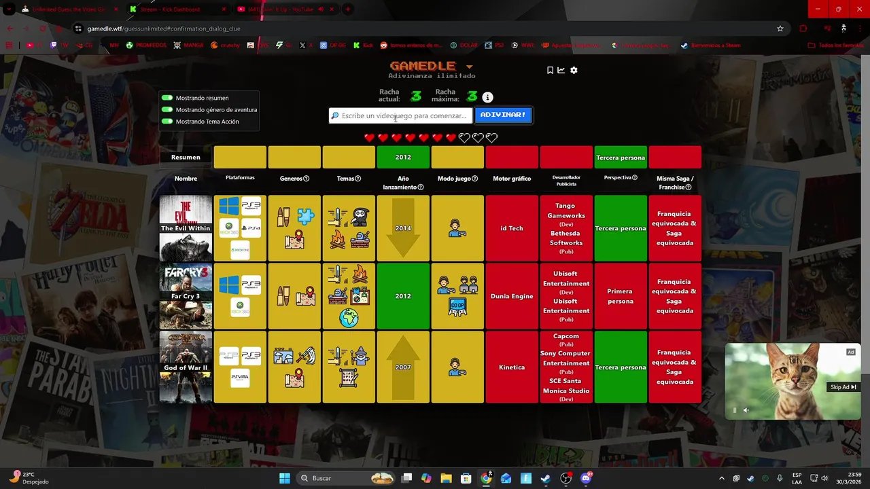The width and height of the screenshot is (870, 489).
Task: Click the Resumen label button
Action: tap(186, 158)
